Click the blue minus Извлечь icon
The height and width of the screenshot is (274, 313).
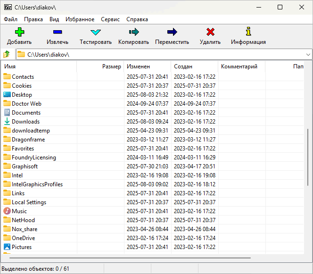click(58, 32)
